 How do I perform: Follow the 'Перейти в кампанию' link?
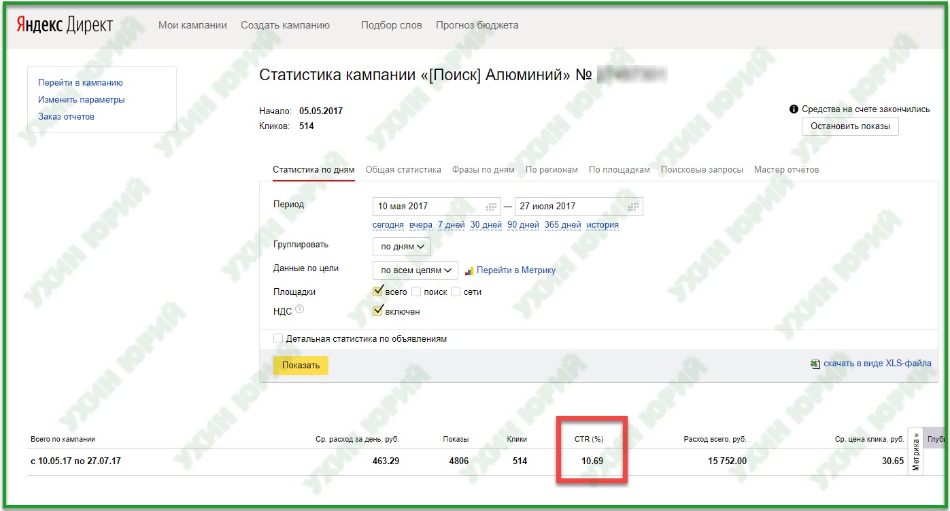coord(80,83)
